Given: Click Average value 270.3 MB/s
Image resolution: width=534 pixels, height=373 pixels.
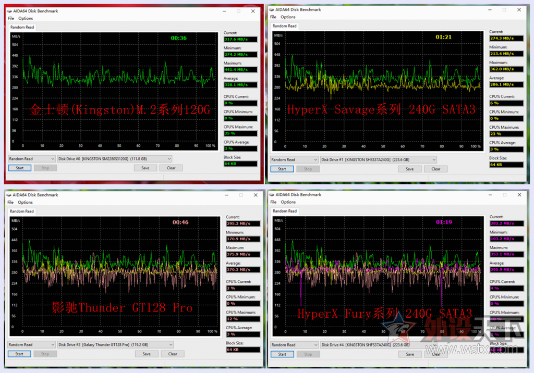Looking at the screenshot, I should (x=243, y=269).
